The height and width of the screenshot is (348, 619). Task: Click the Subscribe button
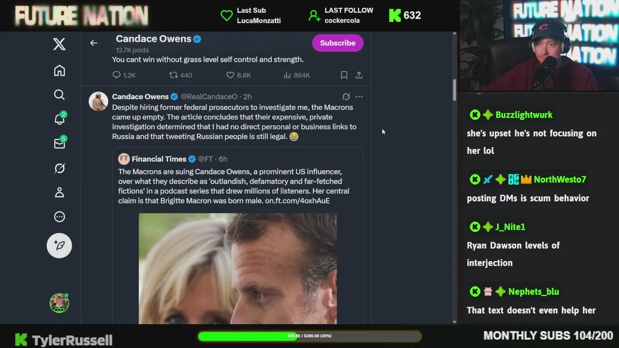pos(338,43)
